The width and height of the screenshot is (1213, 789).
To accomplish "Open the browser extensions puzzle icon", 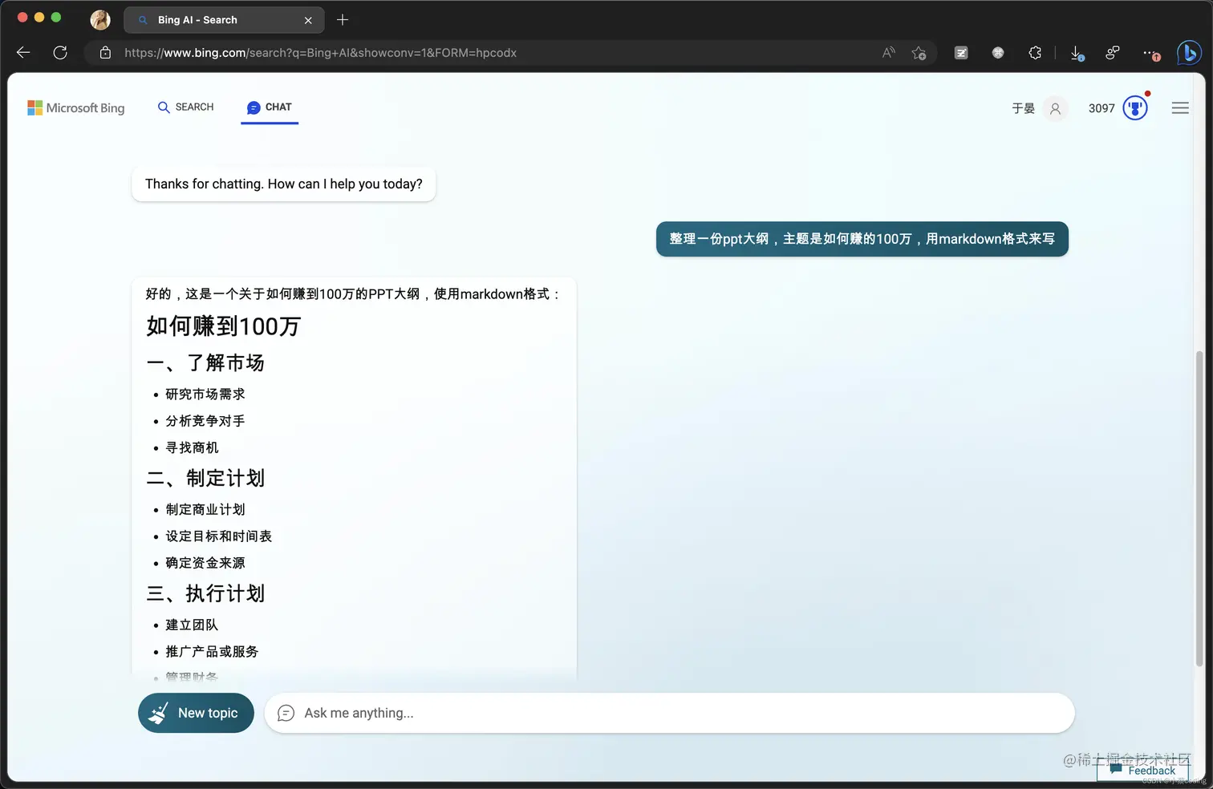I will coord(1035,52).
